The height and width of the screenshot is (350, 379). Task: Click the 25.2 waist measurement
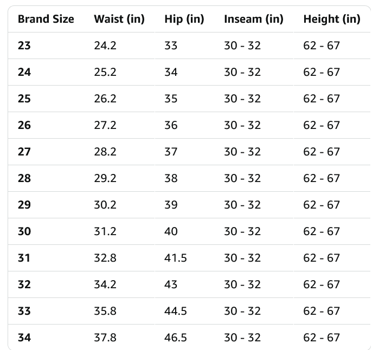tap(105, 72)
